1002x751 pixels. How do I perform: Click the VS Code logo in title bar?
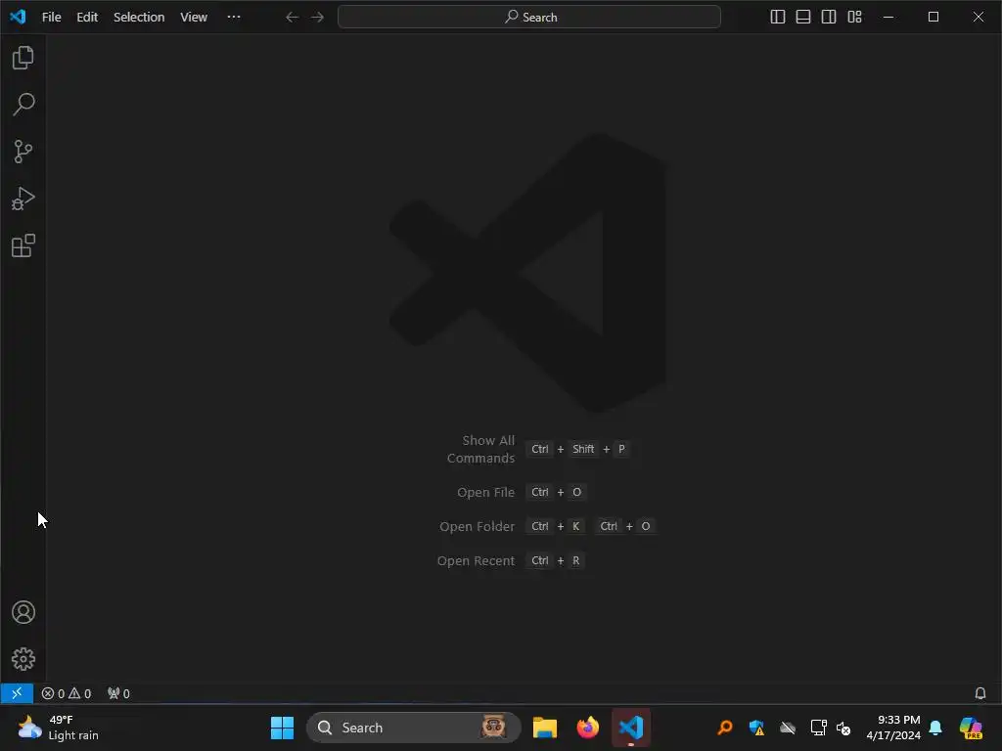[x=18, y=17]
